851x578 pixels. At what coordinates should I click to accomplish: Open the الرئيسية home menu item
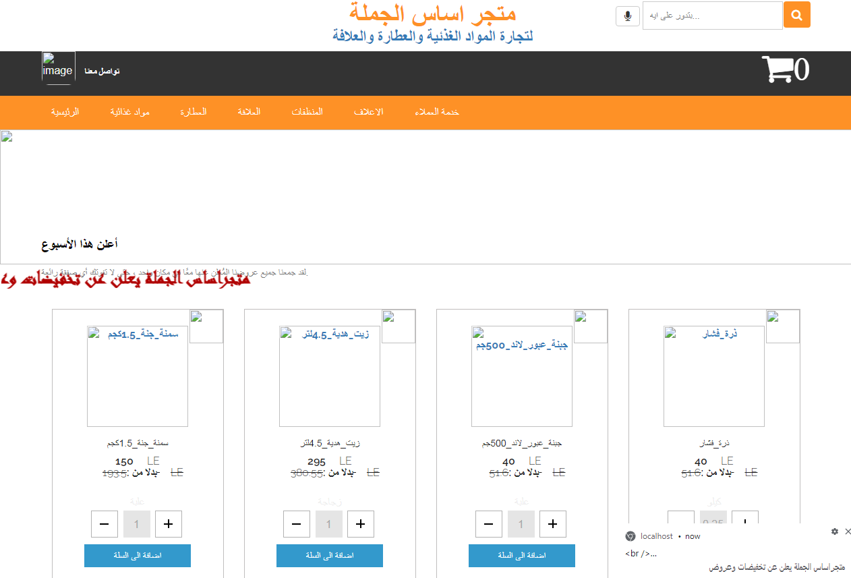(65, 112)
